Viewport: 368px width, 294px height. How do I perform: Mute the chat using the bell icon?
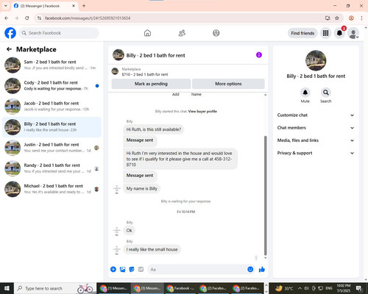coord(305,93)
